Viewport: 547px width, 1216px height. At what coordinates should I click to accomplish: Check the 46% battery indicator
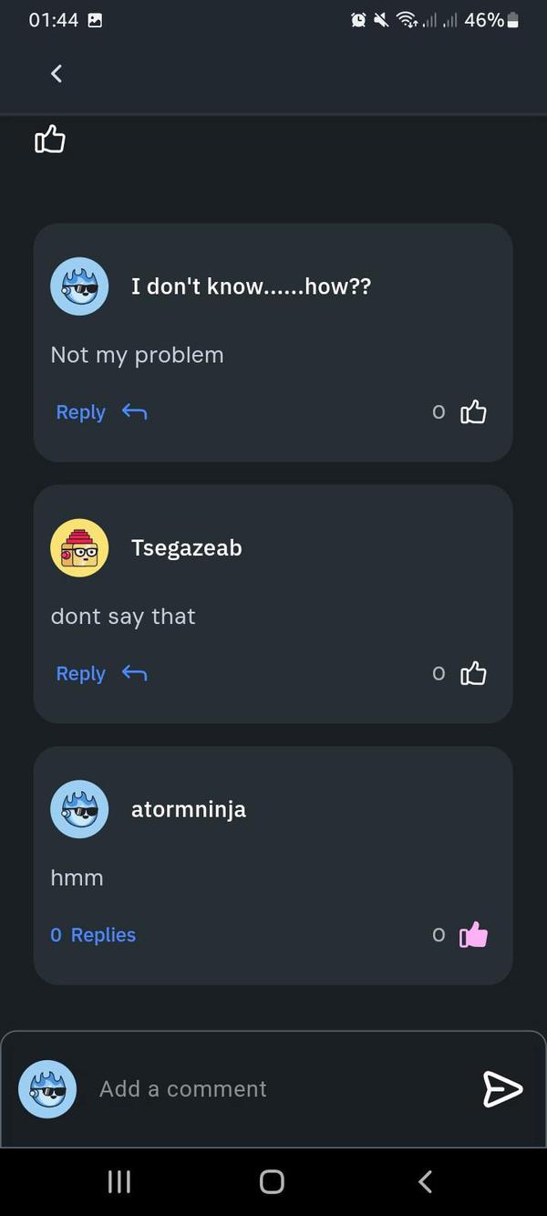[x=484, y=20]
